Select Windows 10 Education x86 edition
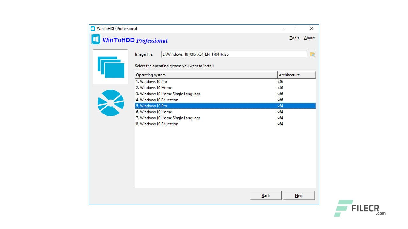408x229 pixels. coord(191,100)
